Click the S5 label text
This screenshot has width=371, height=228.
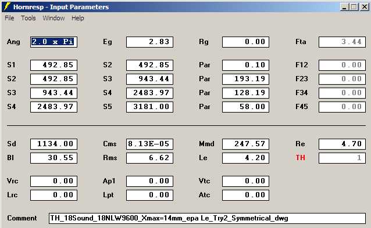tap(108, 107)
